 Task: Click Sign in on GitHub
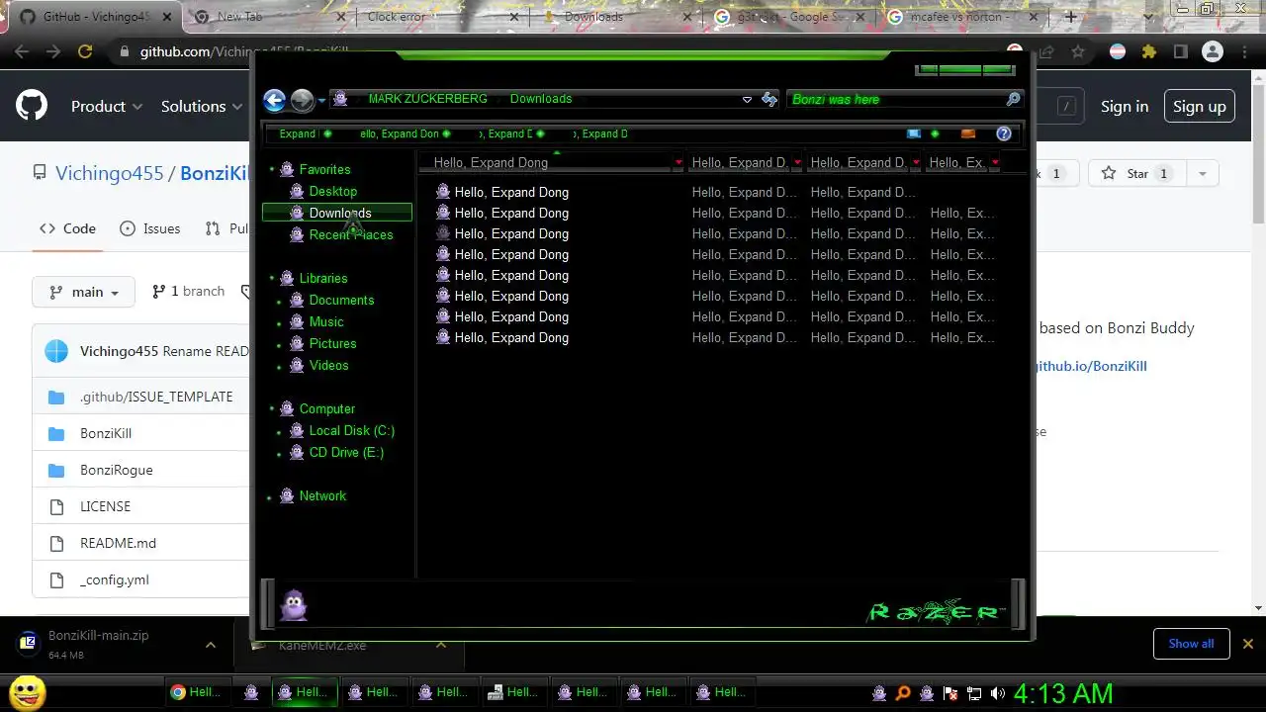1125,106
